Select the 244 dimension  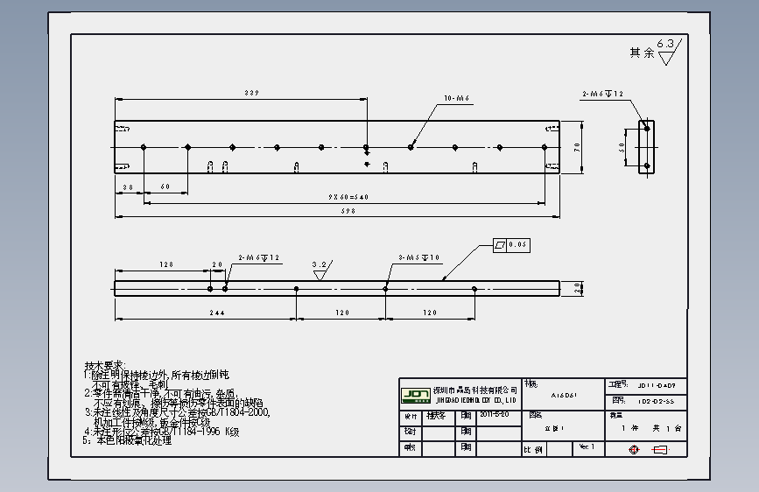click(217, 313)
